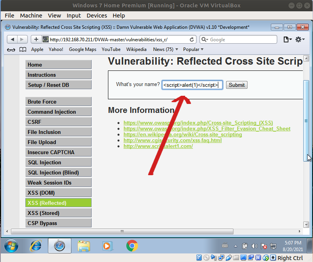Open the Wikipedia bookmark in bookmarks bar
This screenshot has height=262, width=313.
(x=136, y=49)
